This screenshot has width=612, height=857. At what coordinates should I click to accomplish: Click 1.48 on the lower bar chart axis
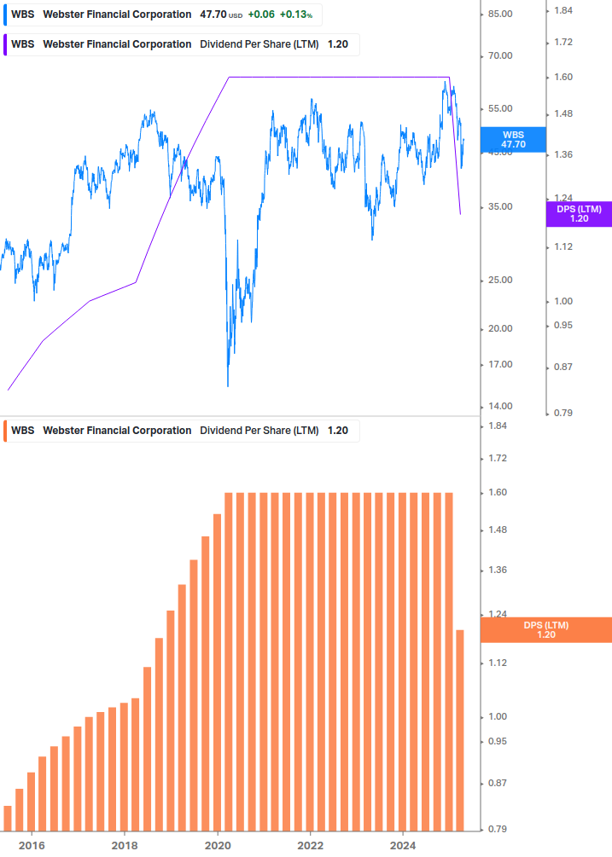point(498,530)
